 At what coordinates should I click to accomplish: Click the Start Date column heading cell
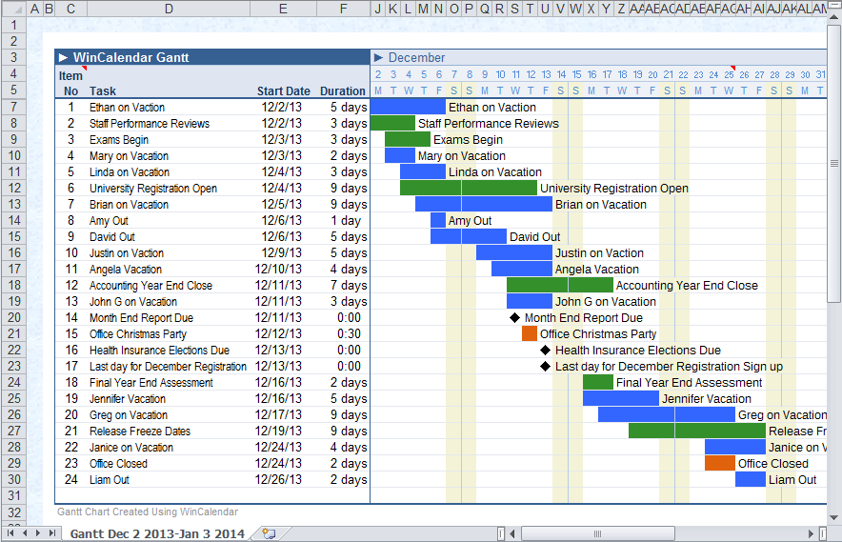tap(283, 91)
